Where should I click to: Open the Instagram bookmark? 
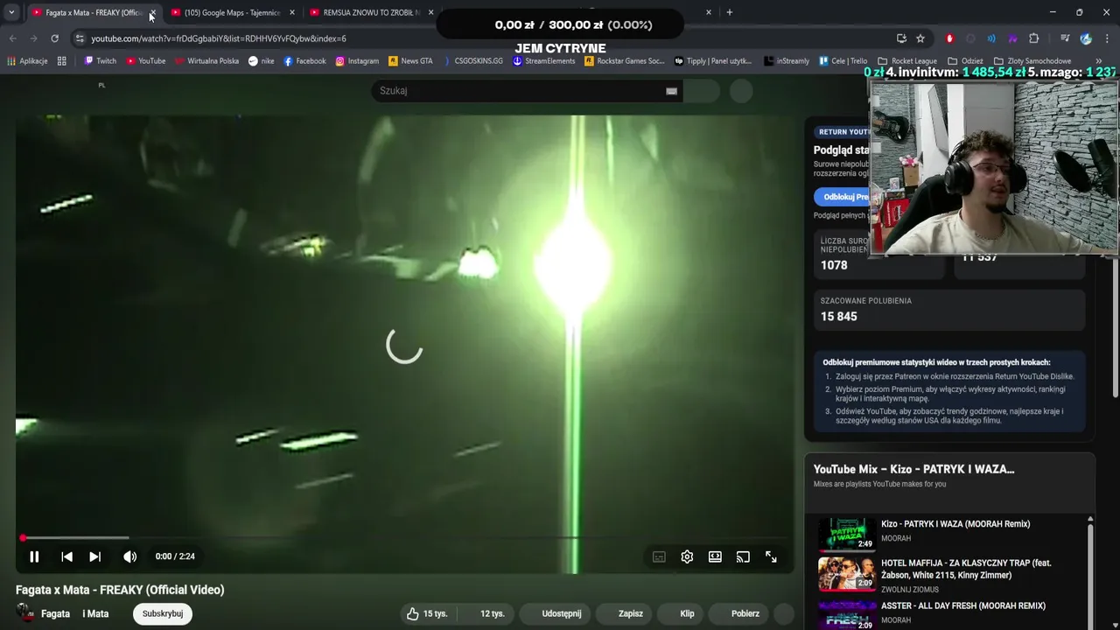click(357, 61)
